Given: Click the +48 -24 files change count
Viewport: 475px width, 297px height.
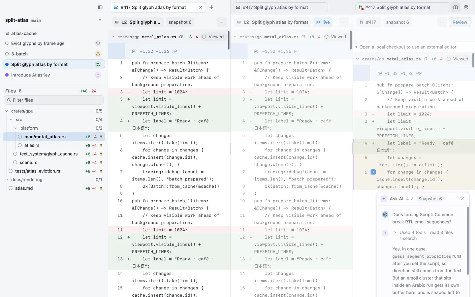Looking at the screenshot, I should click(x=88, y=91).
